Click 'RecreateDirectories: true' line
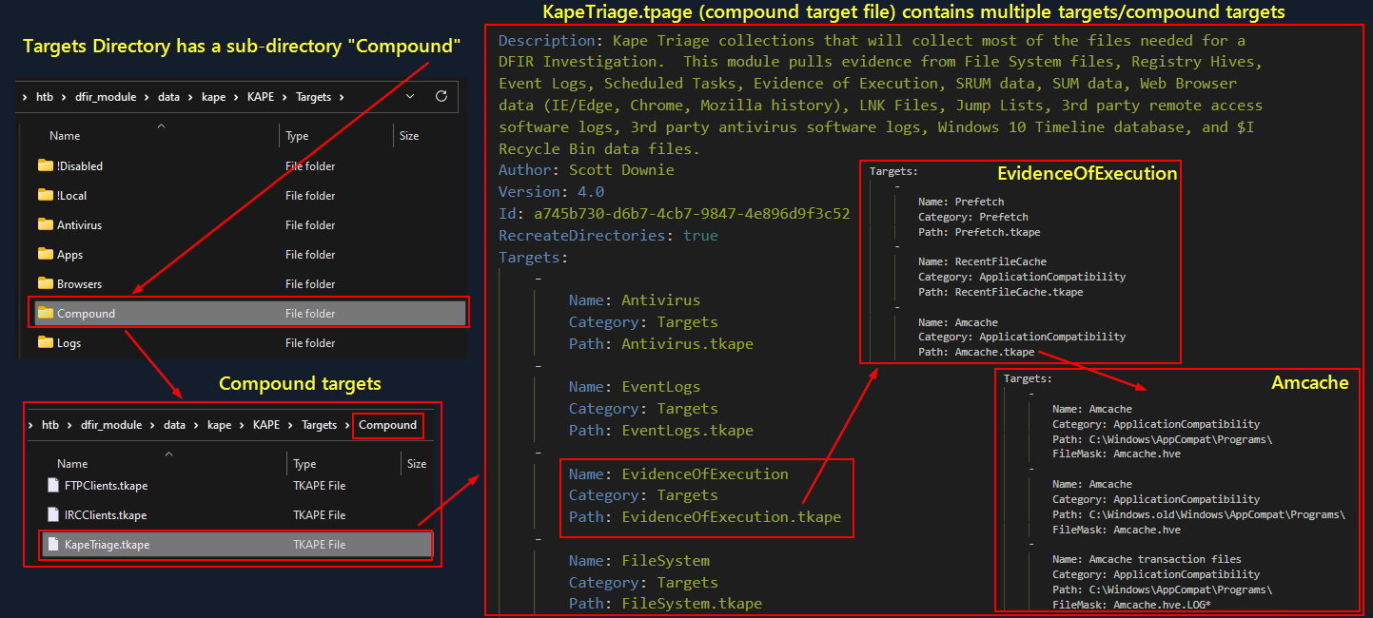Viewport: 1373px width, 618px height. (x=608, y=236)
